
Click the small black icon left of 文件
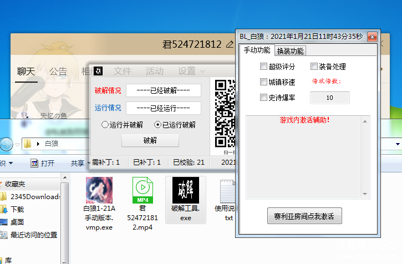click(98, 71)
